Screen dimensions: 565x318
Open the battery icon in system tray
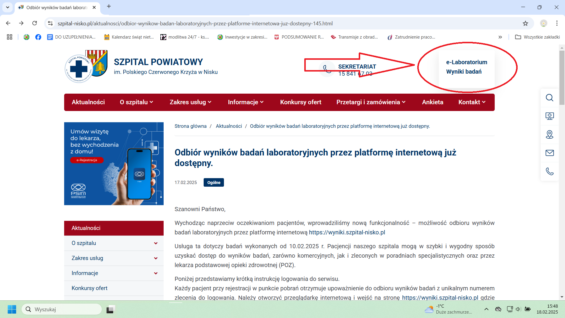coord(528,309)
